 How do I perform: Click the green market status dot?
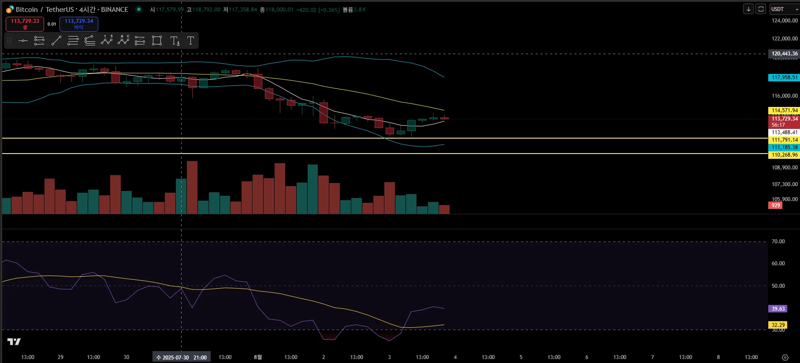point(139,9)
